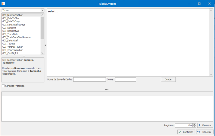
Task: Decrease Registros with down spinner arrow
Action: click(194, 126)
